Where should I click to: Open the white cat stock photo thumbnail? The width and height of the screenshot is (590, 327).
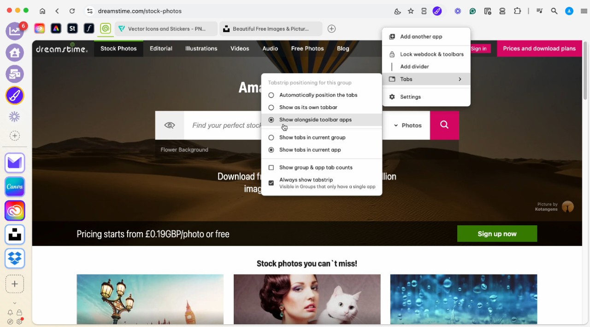click(307, 299)
